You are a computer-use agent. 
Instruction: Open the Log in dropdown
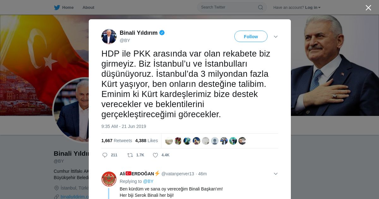313,7
